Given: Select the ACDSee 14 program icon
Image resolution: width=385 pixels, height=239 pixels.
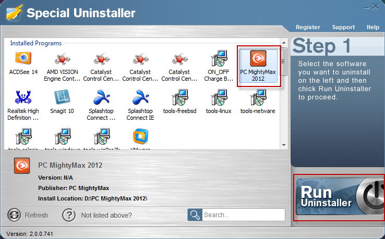Looking at the screenshot, I should [23, 58].
